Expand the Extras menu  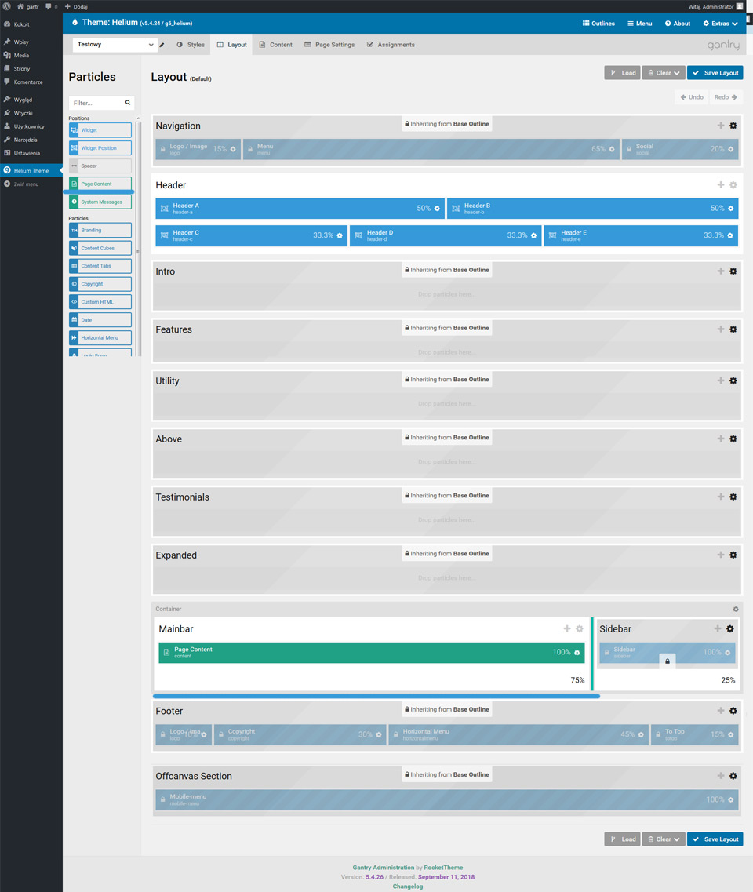(x=721, y=24)
